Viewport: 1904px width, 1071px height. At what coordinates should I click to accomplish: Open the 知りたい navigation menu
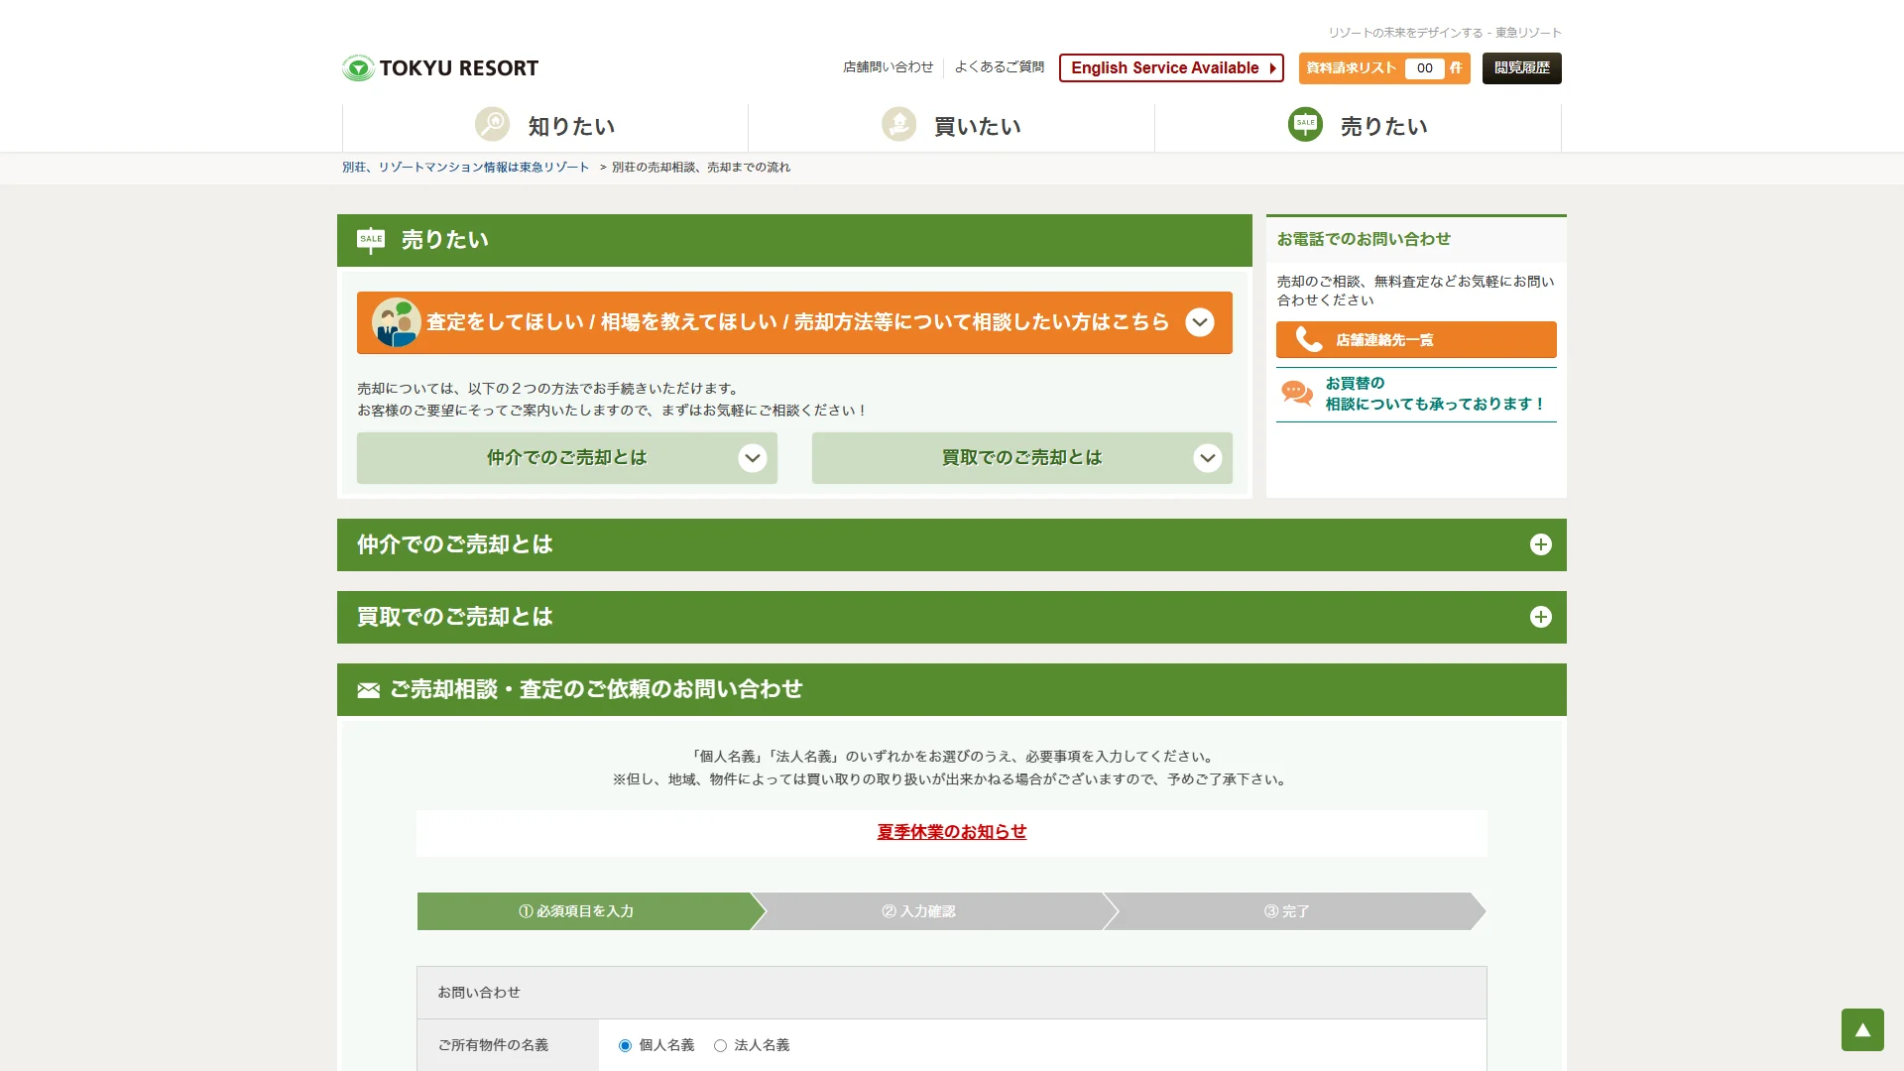click(545, 126)
